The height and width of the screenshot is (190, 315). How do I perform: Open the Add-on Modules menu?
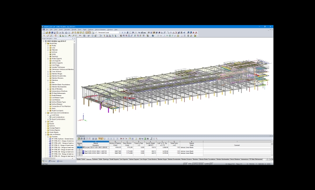coord(100,30)
